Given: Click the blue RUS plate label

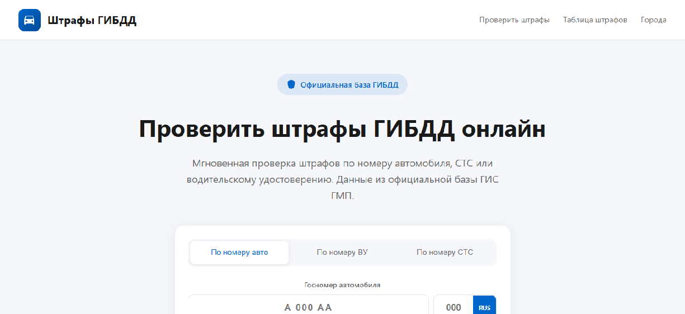Looking at the screenshot, I should (485, 305).
